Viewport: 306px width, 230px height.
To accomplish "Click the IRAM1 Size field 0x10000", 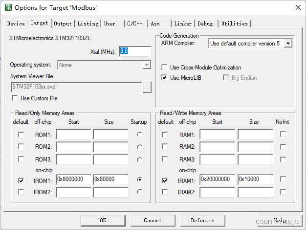I will pos(256,180).
